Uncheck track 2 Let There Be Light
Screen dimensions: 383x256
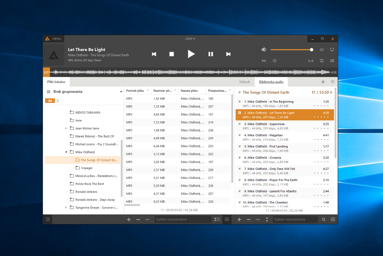click(239, 113)
